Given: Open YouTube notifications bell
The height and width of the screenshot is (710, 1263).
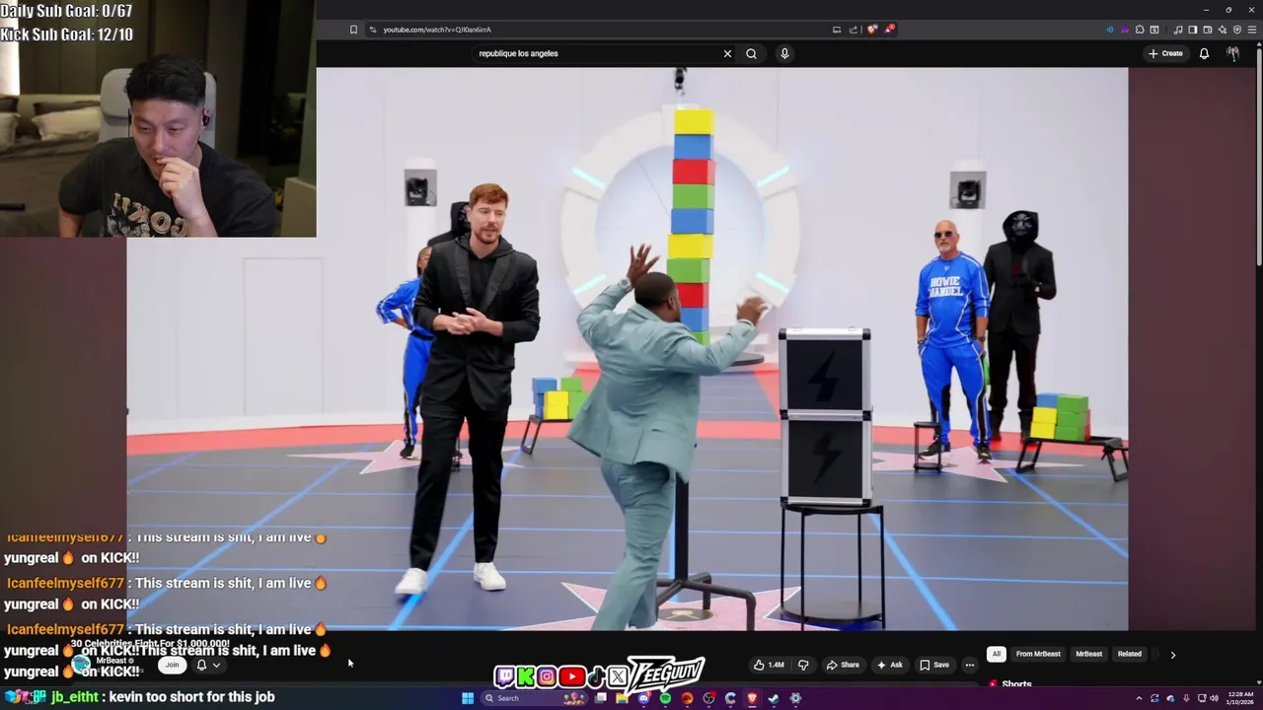Looking at the screenshot, I should coord(1204,53).
